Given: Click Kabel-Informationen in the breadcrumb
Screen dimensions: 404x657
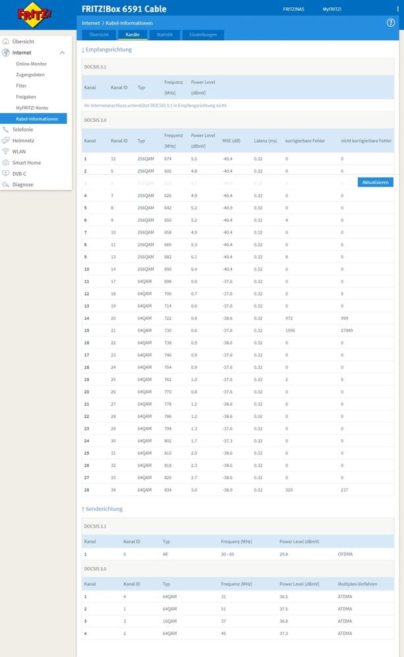Looking at the screenshot, I should coord(129,23).
